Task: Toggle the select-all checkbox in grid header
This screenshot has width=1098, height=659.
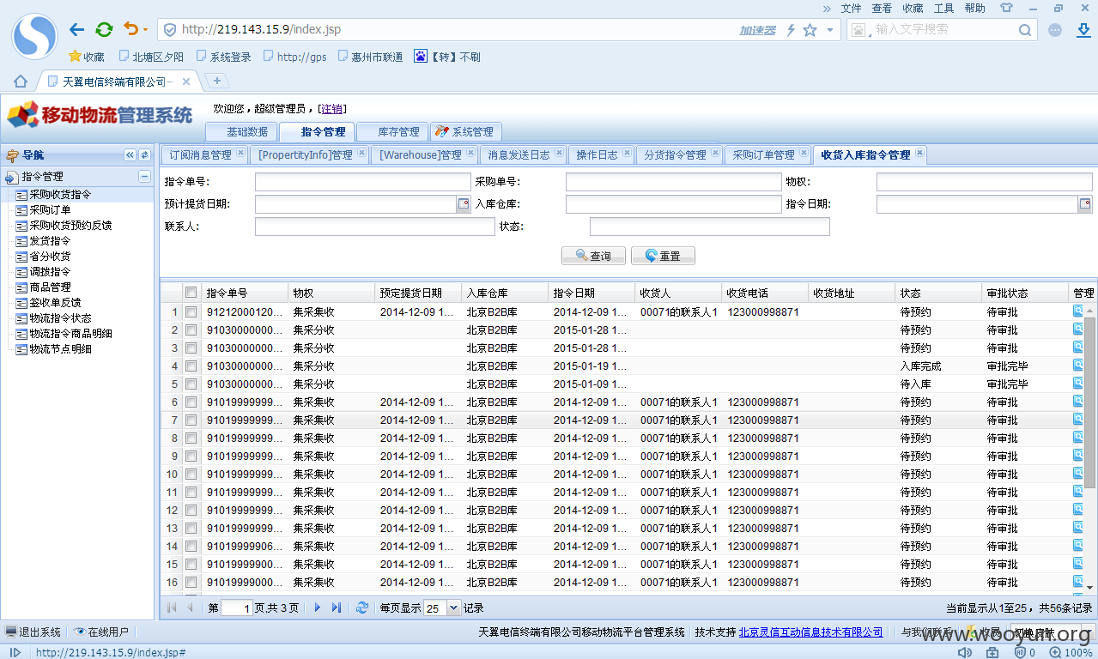Action: click(191, 293)
